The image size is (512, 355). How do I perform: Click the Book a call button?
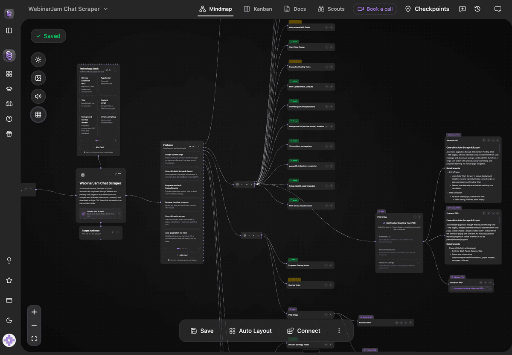375,9
